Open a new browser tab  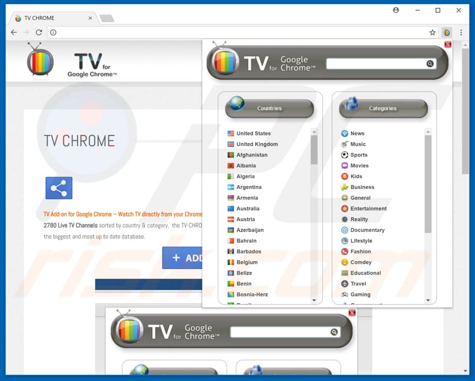click(x=106, y=19)
